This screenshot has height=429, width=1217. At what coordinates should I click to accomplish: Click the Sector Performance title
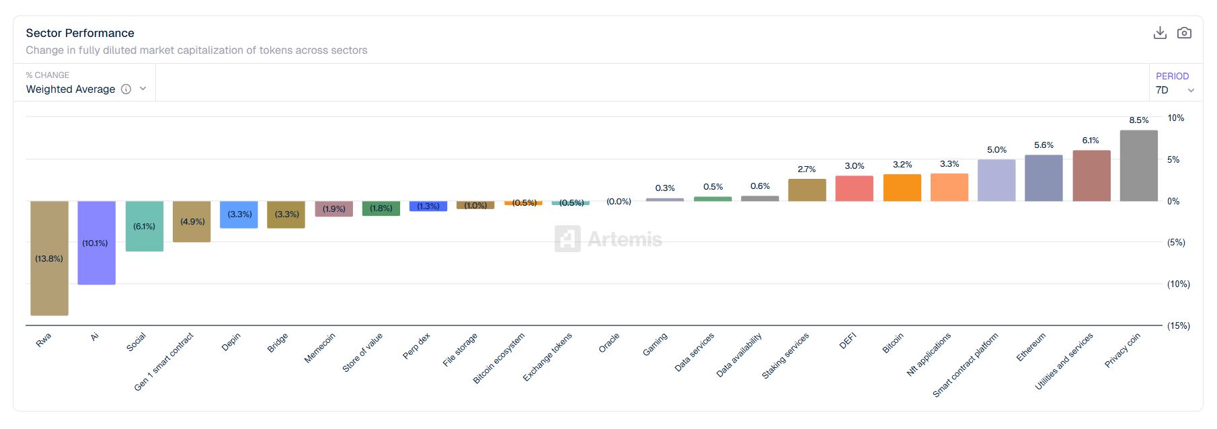coord(80,33)
